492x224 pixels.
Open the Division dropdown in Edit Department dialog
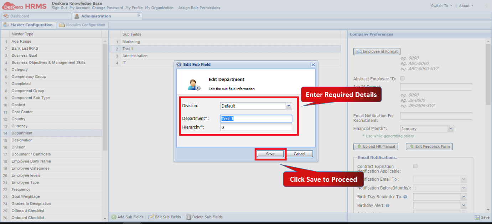click(x=289, y=106)
